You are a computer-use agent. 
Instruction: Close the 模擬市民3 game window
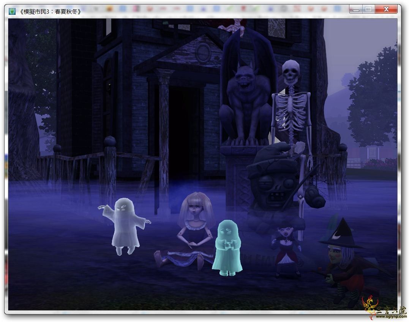pos(386,10)
